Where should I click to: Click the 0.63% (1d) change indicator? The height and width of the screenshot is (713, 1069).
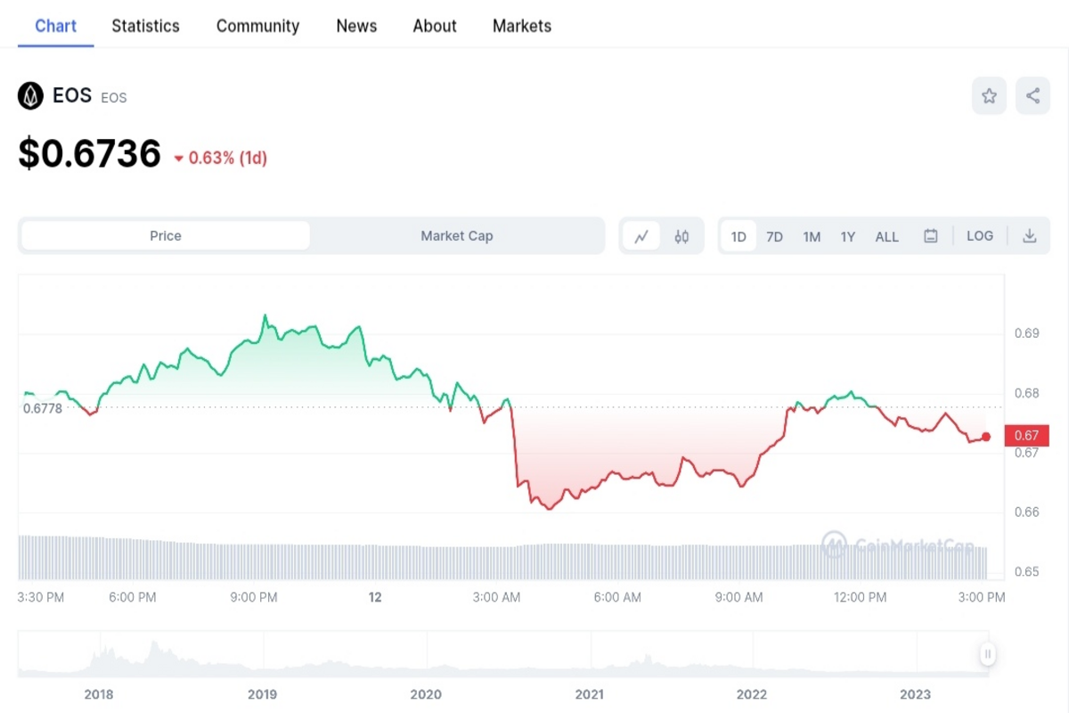(x=221, y=159)
